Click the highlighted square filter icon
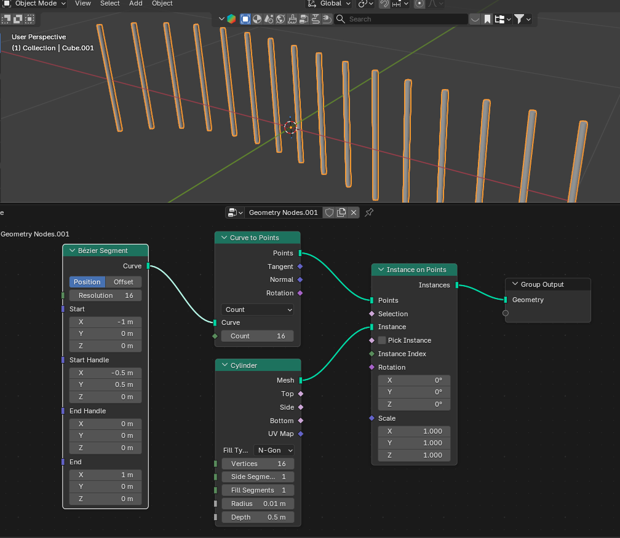Image resolution: width=620 pixels, height=538 pixels. coord(245,19)
